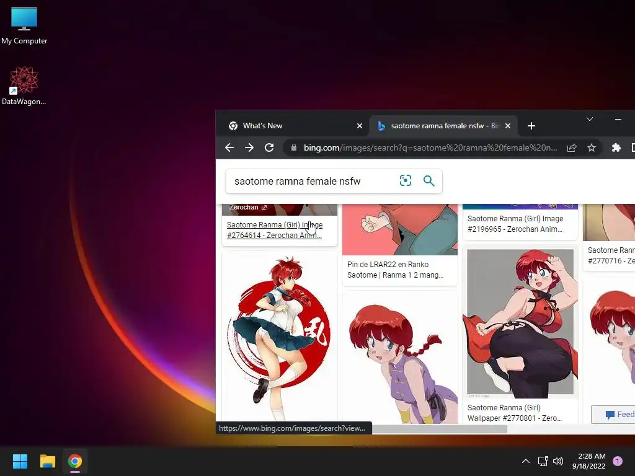Open My Computer desktop icon

24,26
